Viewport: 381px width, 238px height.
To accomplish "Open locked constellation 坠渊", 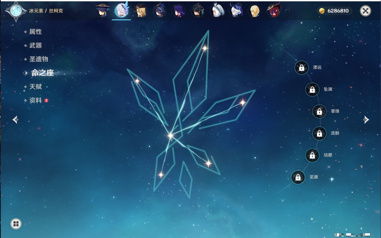I will pos(312,90).
